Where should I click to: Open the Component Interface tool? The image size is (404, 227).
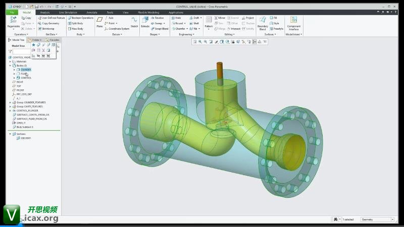[293, 22]
